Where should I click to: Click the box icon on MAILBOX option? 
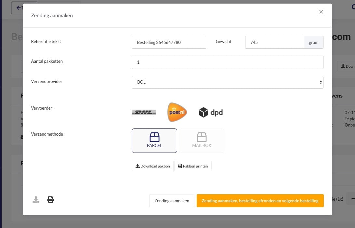[x=202, y=137]
